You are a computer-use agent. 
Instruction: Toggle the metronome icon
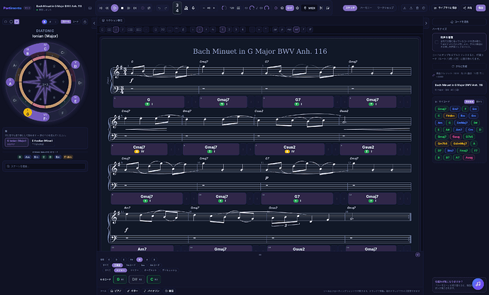[186, 8]
